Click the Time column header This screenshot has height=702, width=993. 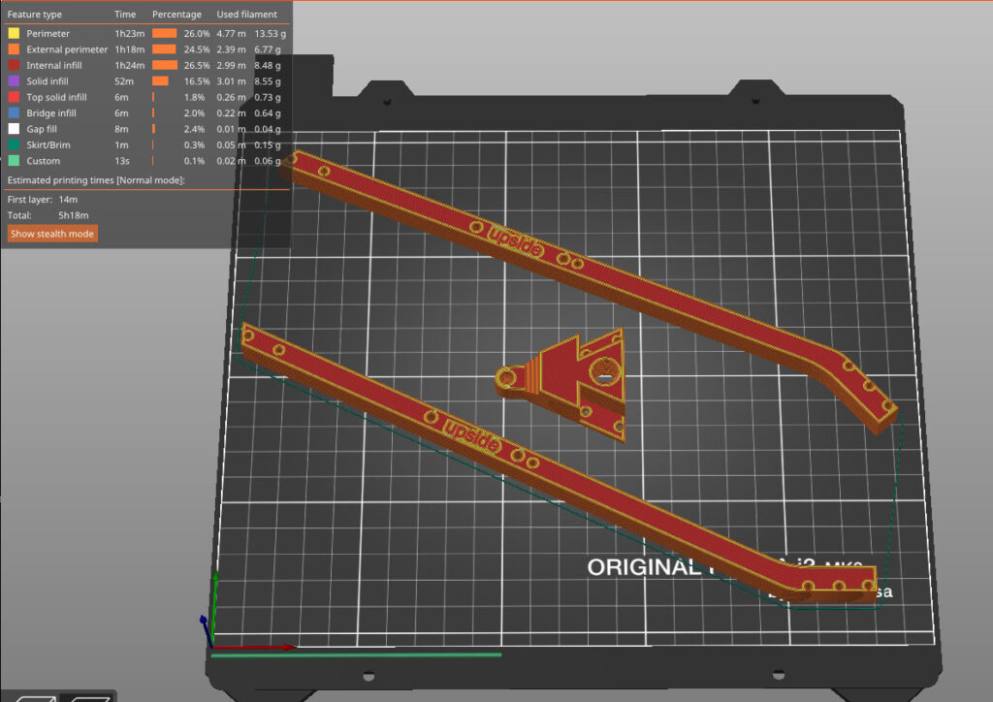tap(125, 14)
